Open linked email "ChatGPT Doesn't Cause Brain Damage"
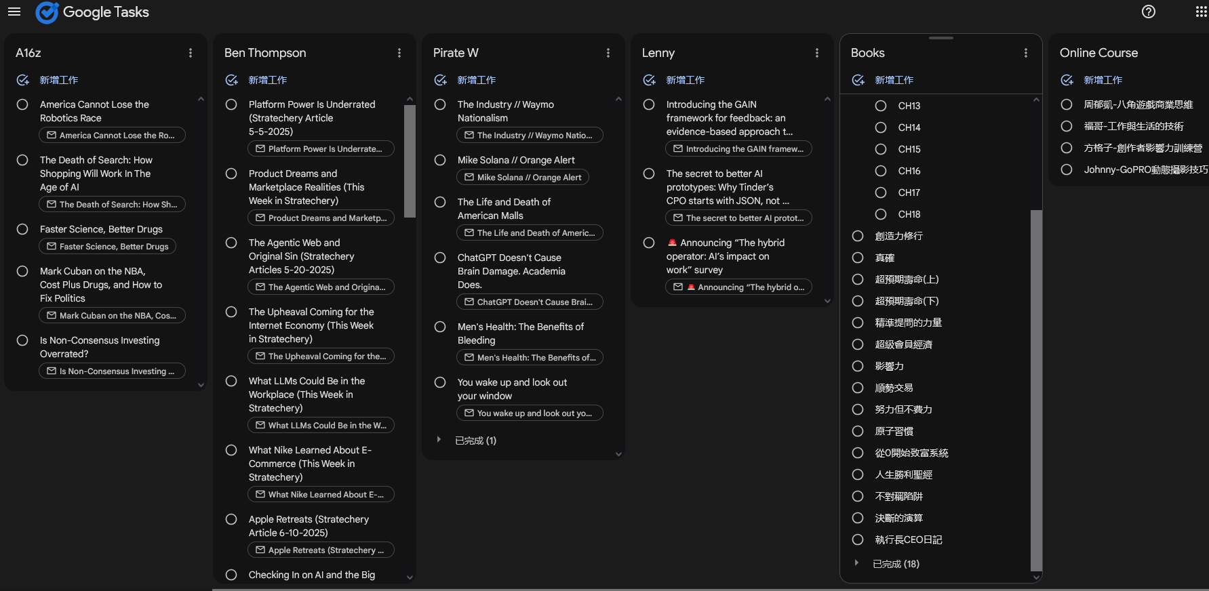 529,302
